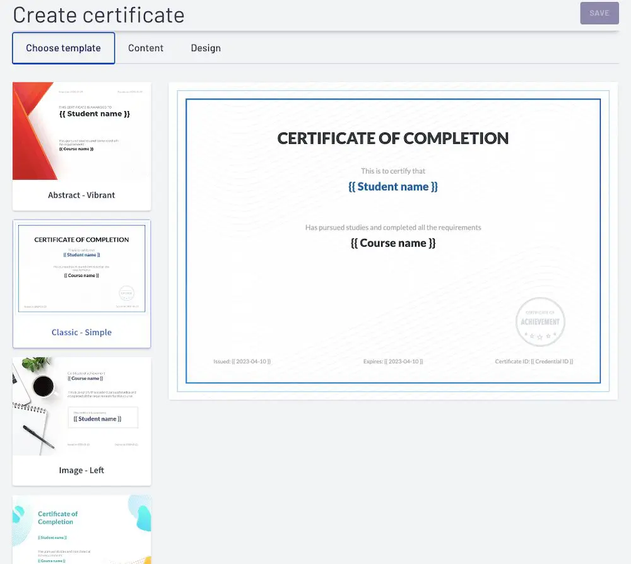The image size is (631, 564).
Task: Click the Credential ID placeholder in the preview
Action: [534, 361]
